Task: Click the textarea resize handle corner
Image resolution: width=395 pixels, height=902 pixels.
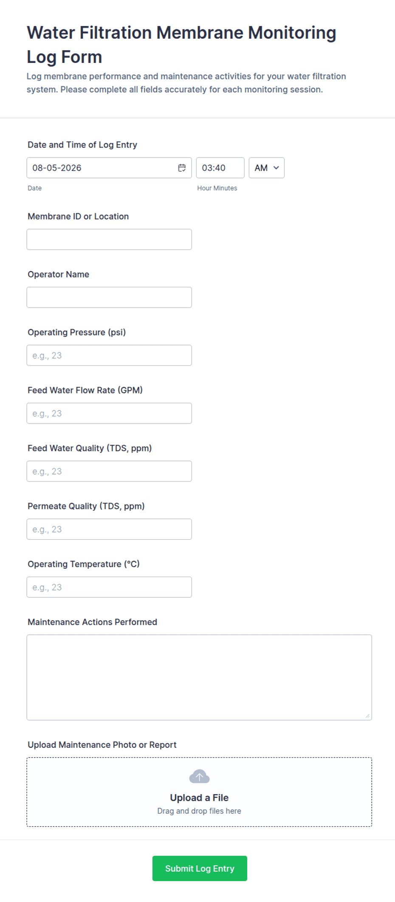Action: tap(368, 716)
